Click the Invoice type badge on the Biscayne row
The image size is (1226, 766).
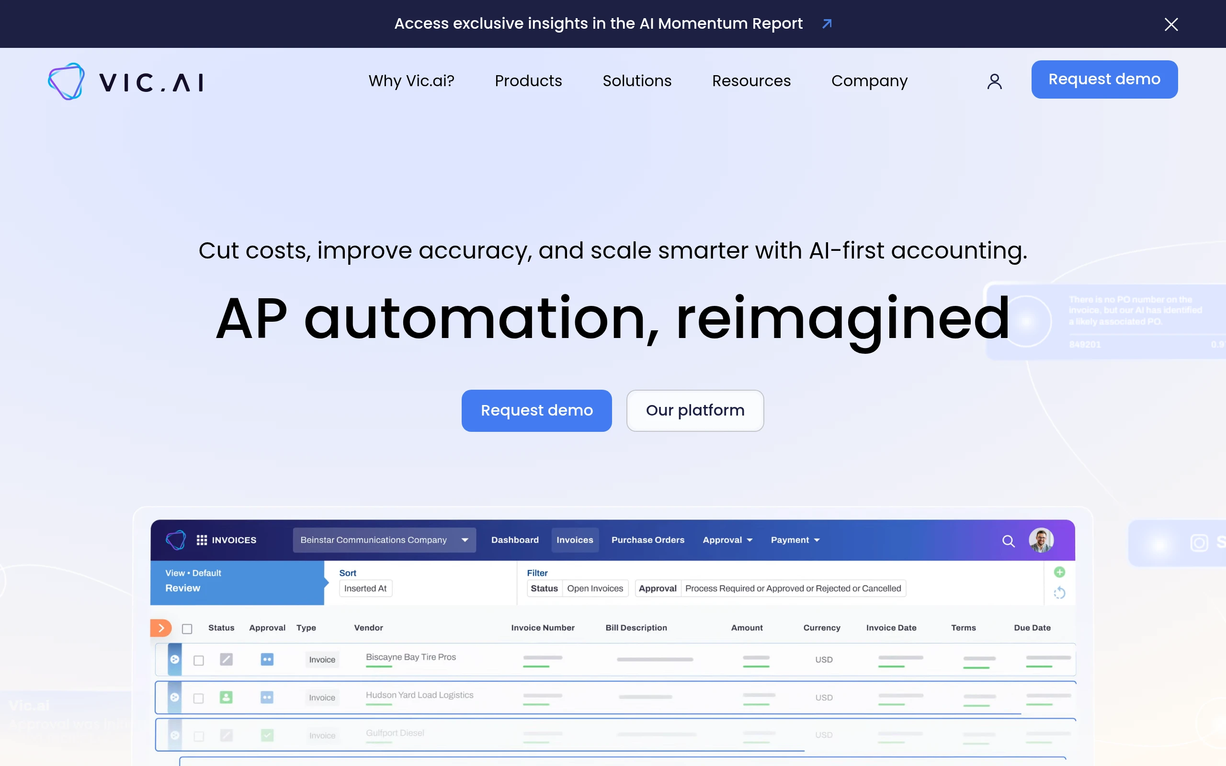[x=322, y=660]
